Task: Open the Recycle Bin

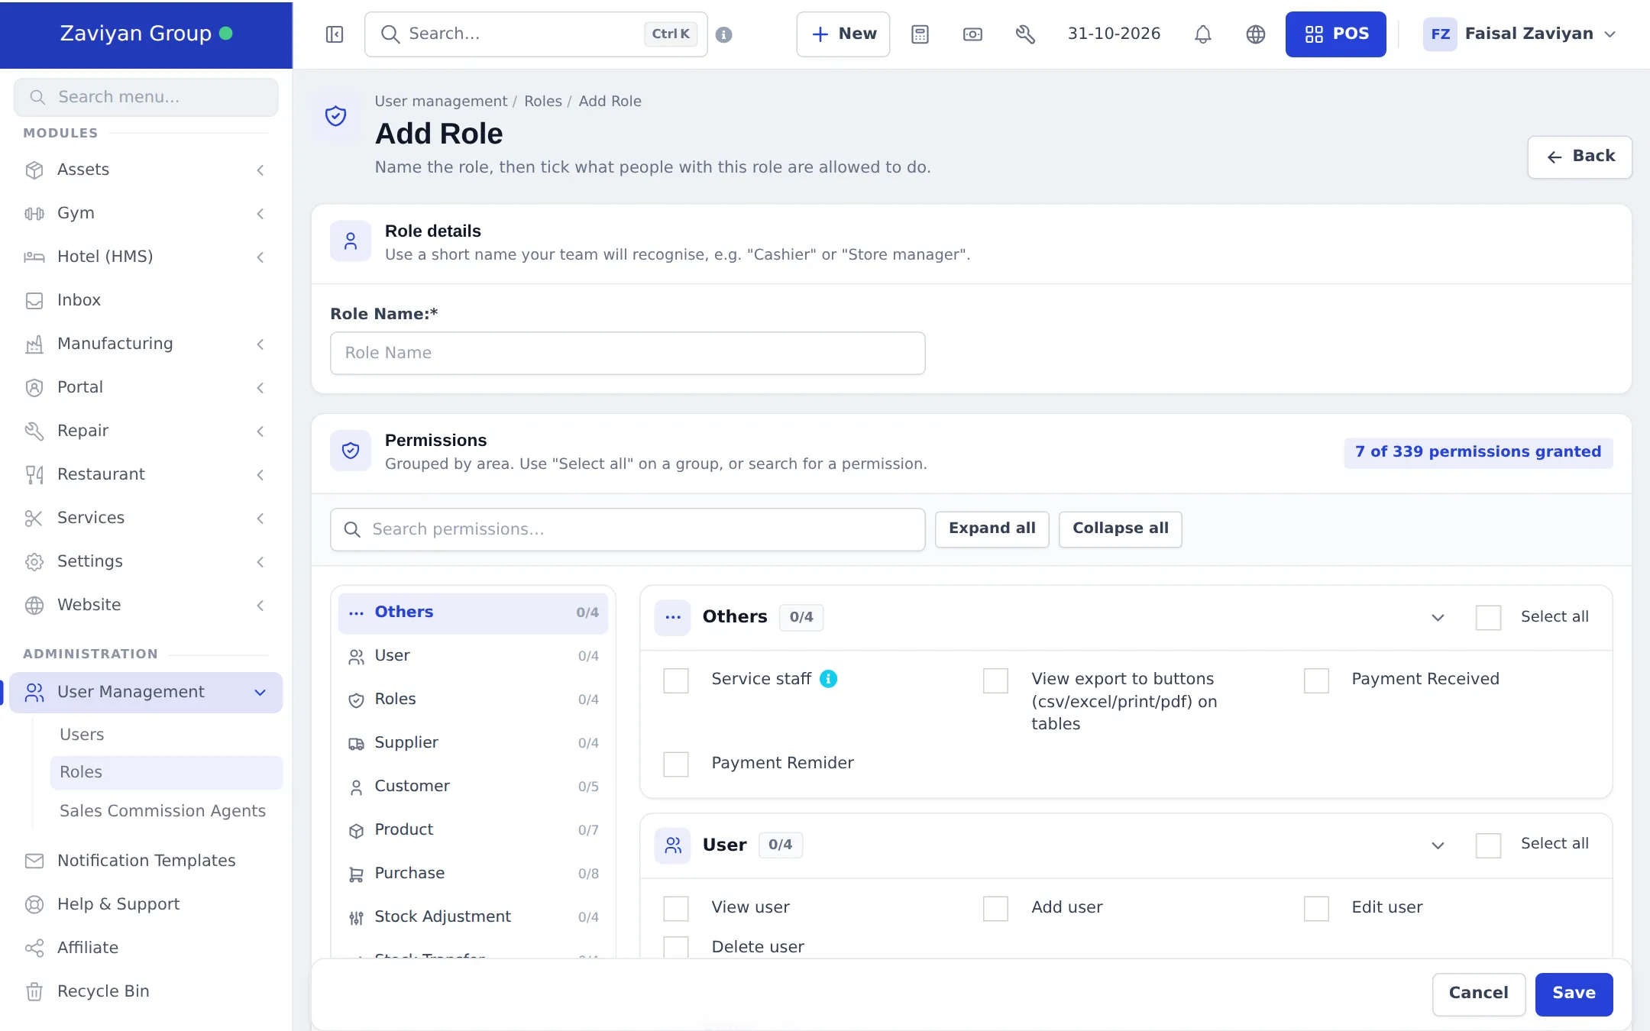Action: 146,991
